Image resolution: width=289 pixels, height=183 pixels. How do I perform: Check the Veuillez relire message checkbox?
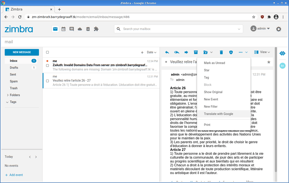pyautogui.click(x=47, y=81)
